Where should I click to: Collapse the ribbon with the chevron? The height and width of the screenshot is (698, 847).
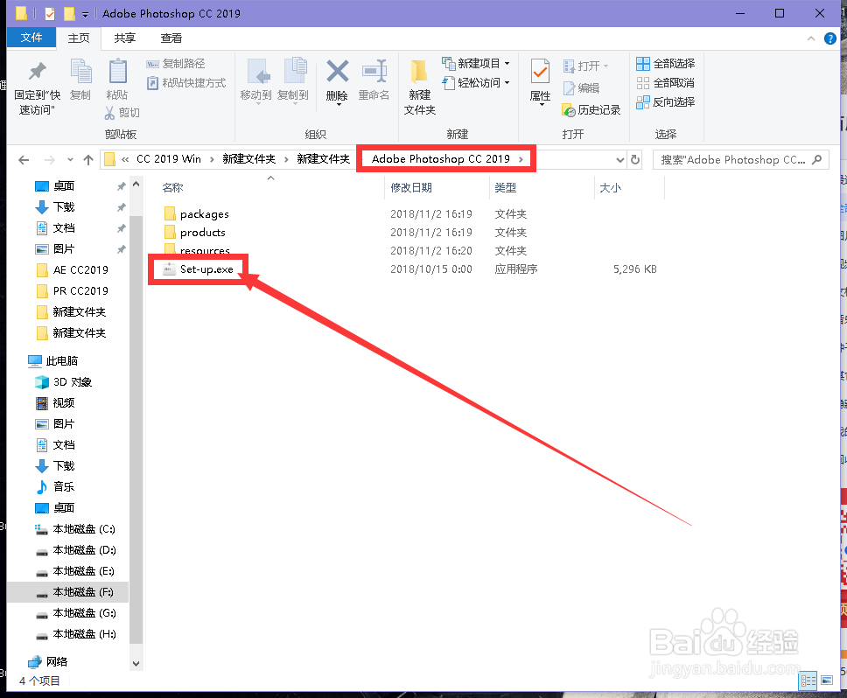point(811,38)
